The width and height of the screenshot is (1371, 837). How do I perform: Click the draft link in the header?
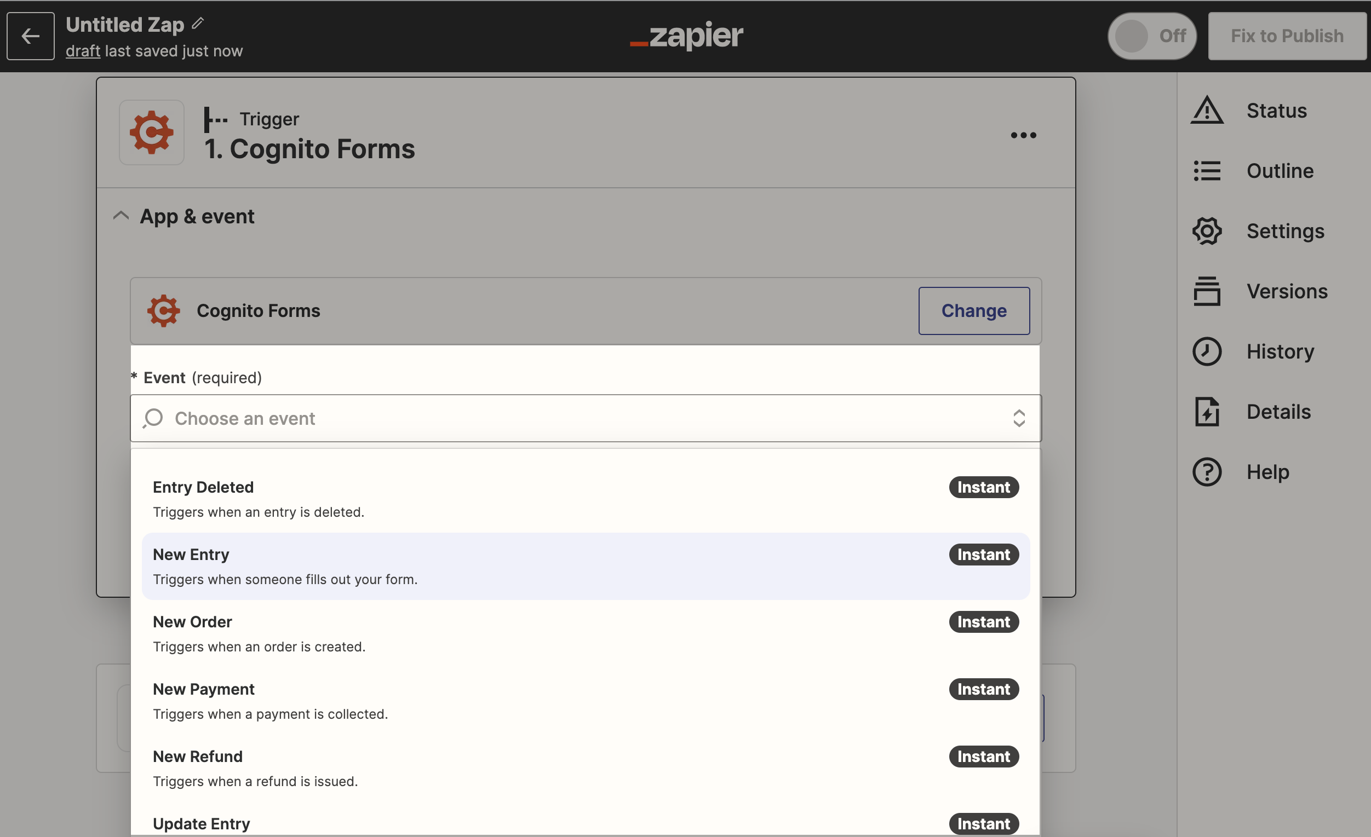[83, 51]
